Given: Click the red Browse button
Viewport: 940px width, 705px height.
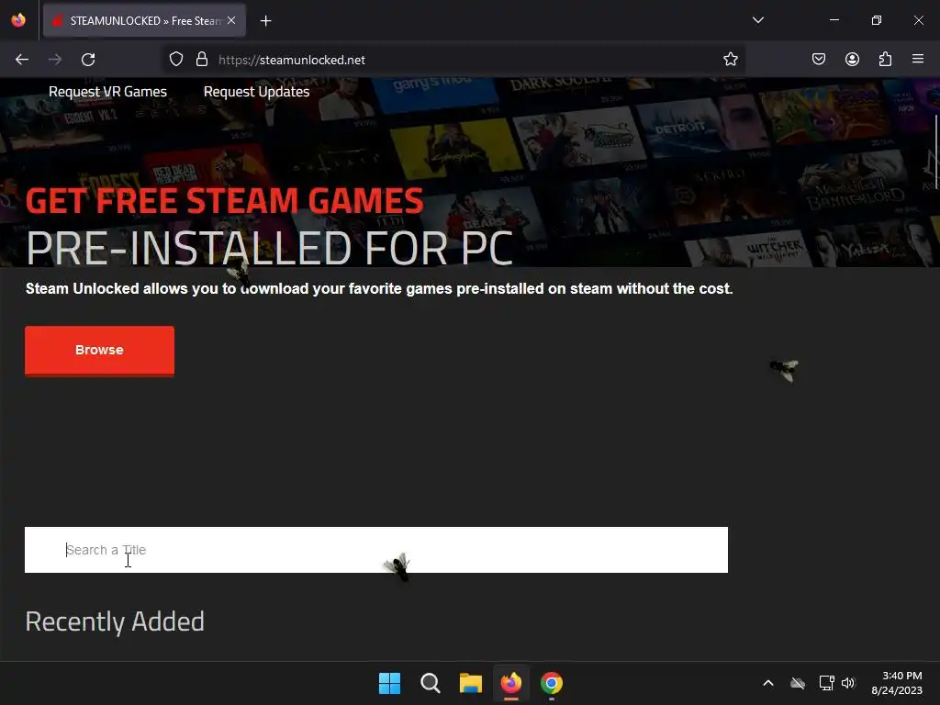Looking at the screenshot, I should click(x=99, y=350).
